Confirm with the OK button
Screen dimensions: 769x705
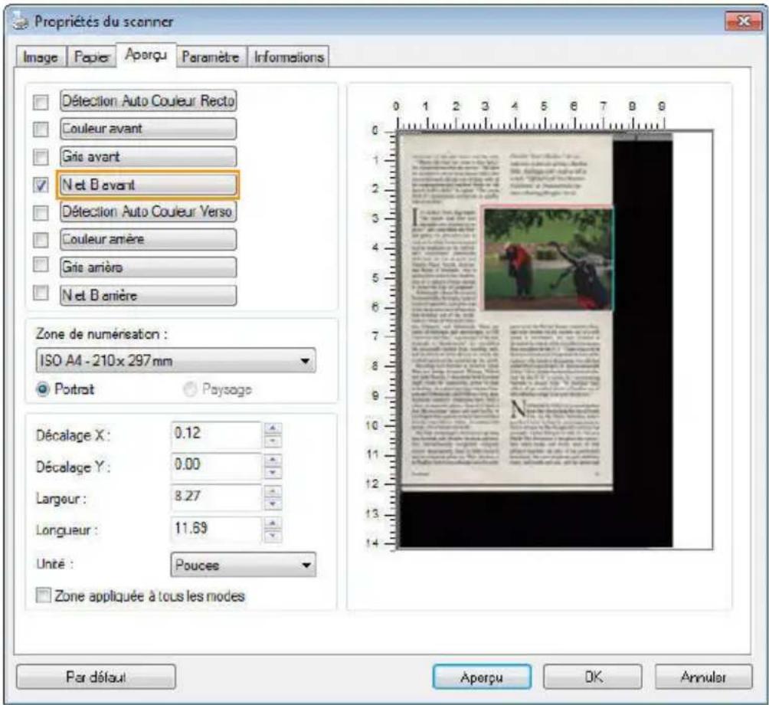point(592,677)
